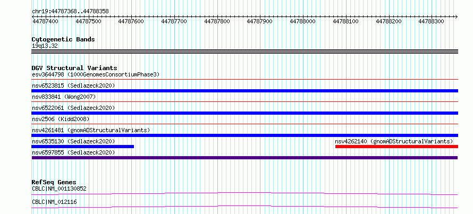Click the blue bar under nsv4261481
Image resolution: width=473 pixels, height=214 pixels.
coord(244,135)
